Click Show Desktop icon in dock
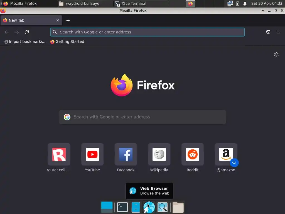285x214 pixels. coord(107,207)
